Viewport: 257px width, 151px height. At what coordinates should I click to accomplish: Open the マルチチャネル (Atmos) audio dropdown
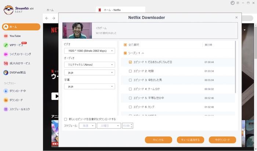click(90, 65)
